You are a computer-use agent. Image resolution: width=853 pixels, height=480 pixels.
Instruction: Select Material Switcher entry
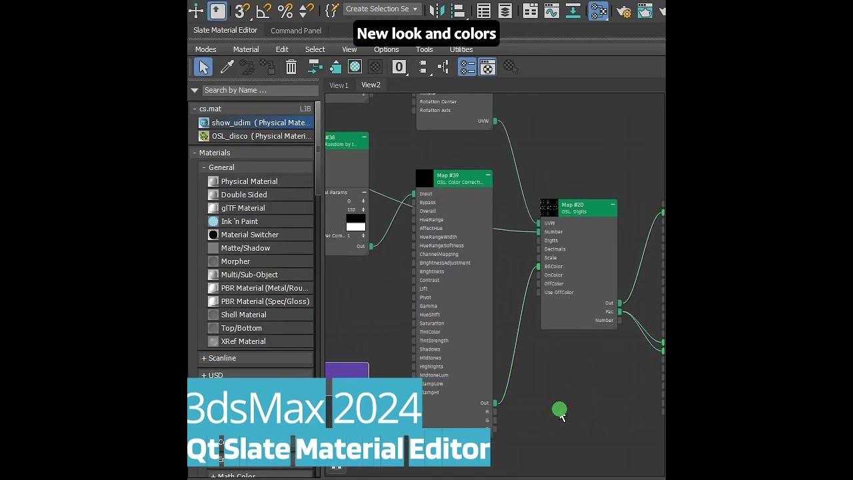[x=259, y=235]
